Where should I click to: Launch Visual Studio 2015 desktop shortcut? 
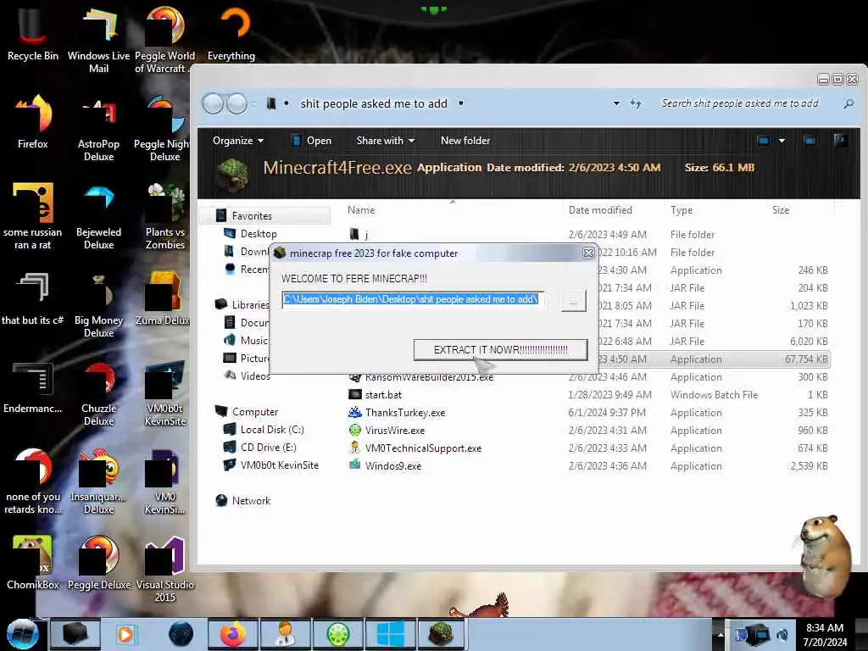click(165, 569)
